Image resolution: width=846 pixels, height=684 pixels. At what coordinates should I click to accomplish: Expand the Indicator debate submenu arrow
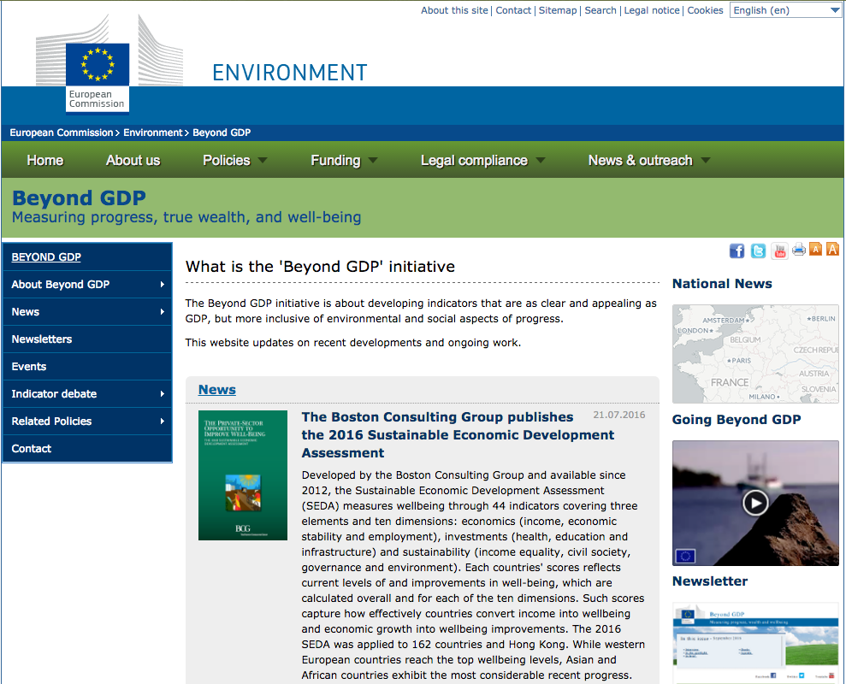tap(162, 394)
